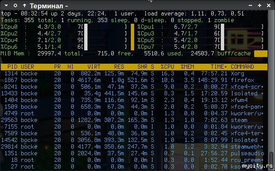Select the Xorg process row command
Viewport: 275px width, 171px height.
237,74
